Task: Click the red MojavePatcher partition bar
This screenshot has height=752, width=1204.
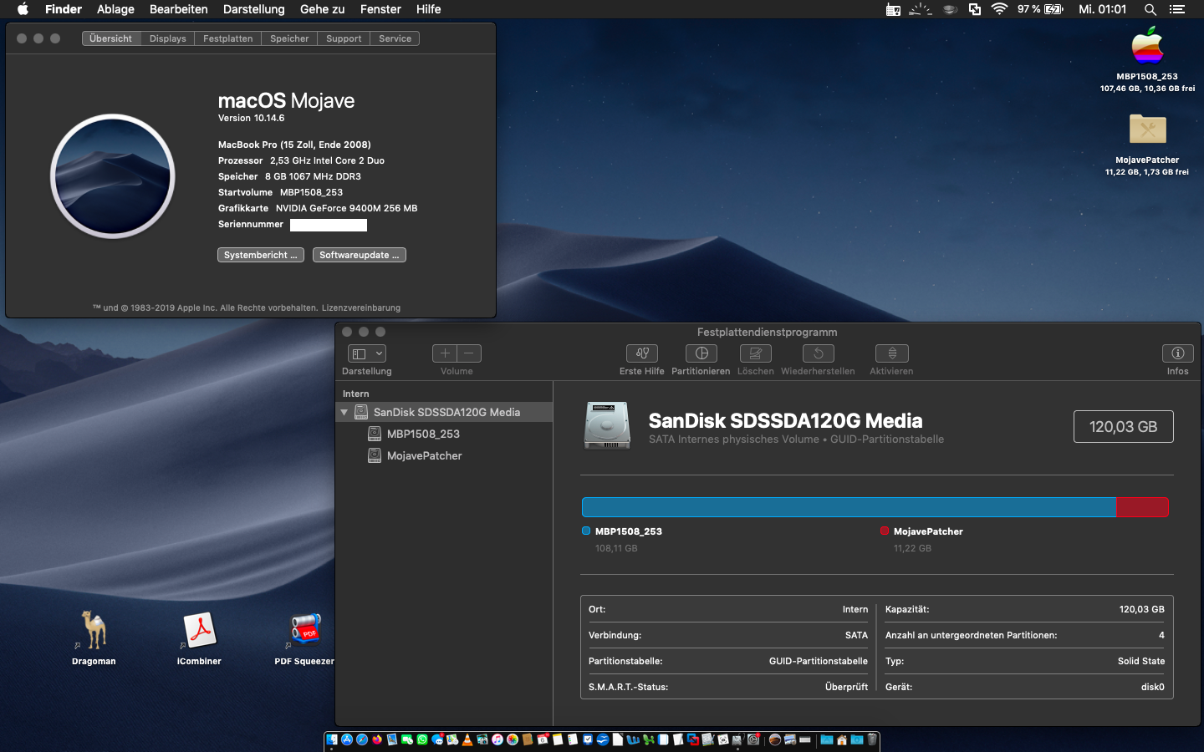Action: click(x=1142, y=507)
